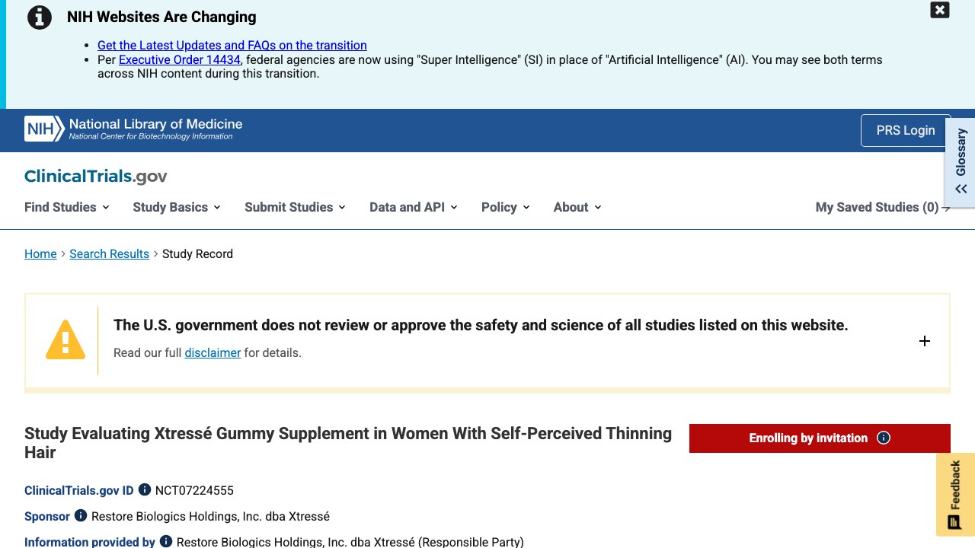Open the Submit Studies dropdown
The image size is (975, 548).
point(295,207)
